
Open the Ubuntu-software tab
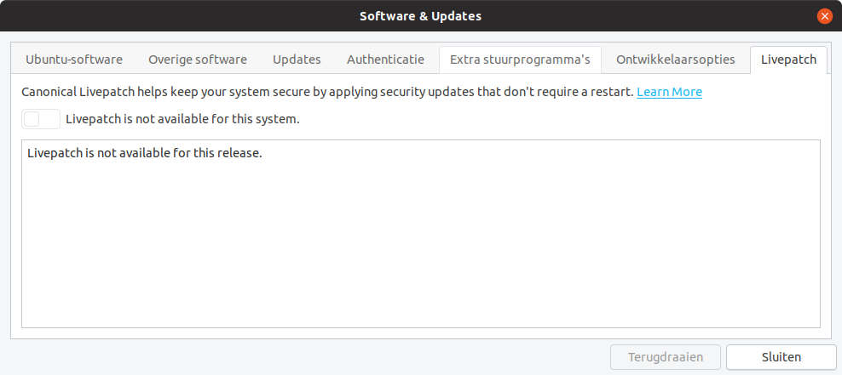coord(74,60)
